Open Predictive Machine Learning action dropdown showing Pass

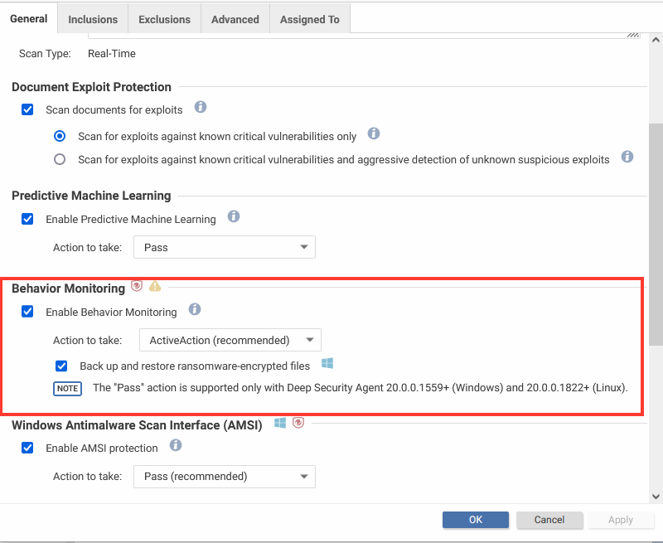[225, 247]
